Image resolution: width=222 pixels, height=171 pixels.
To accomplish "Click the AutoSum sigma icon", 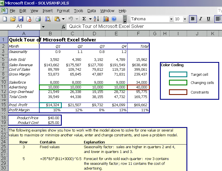I will click(x=84, y=19).
